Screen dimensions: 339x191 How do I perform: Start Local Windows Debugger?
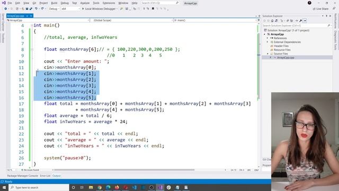(x=99, y=9)
